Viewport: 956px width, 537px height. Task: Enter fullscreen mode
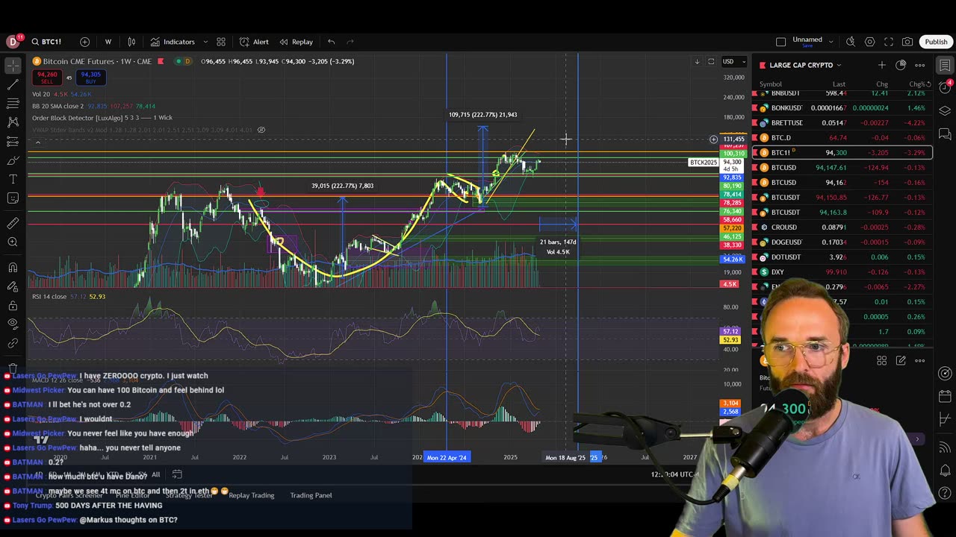coord(889,42)
